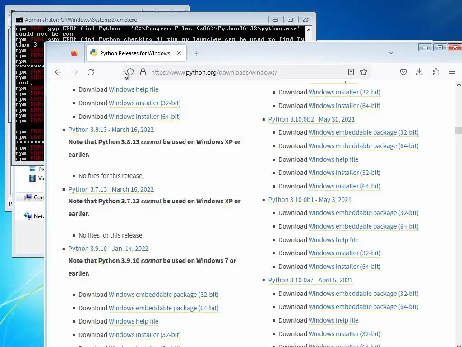Open Python 3.8.13 - March 16, 2022 link
Viewport: 462px width, 347px height.
click(111, 130)
